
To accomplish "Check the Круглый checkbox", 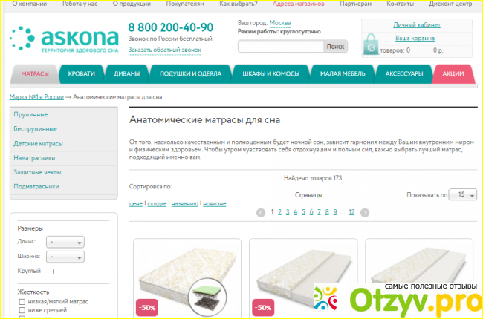I will 51,272.
